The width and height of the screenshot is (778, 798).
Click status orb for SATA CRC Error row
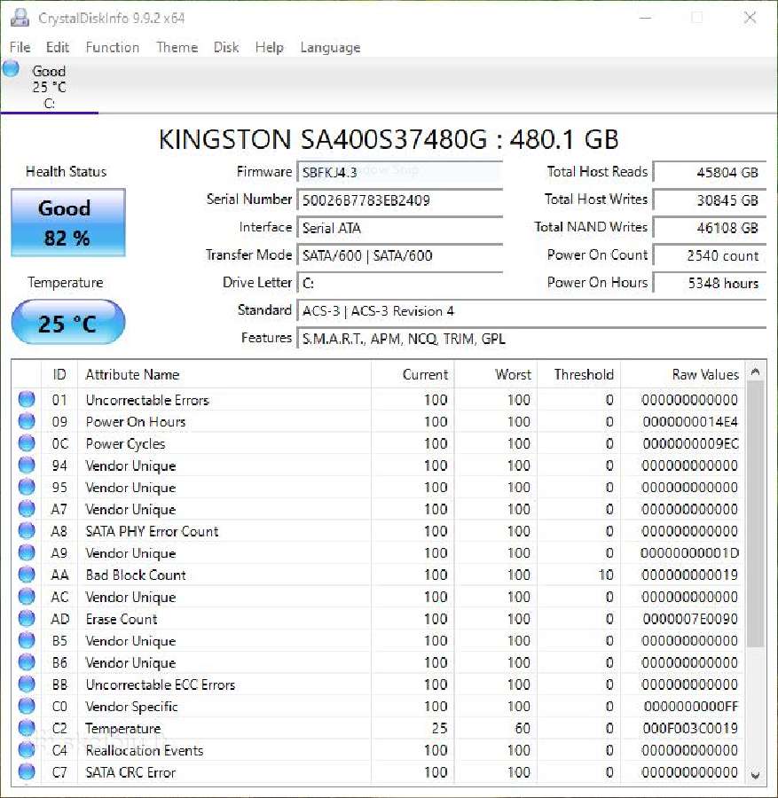click(x=27, y=771)
